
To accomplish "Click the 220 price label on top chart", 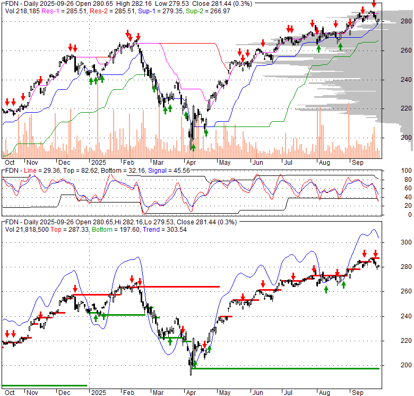I will point(406,108).
